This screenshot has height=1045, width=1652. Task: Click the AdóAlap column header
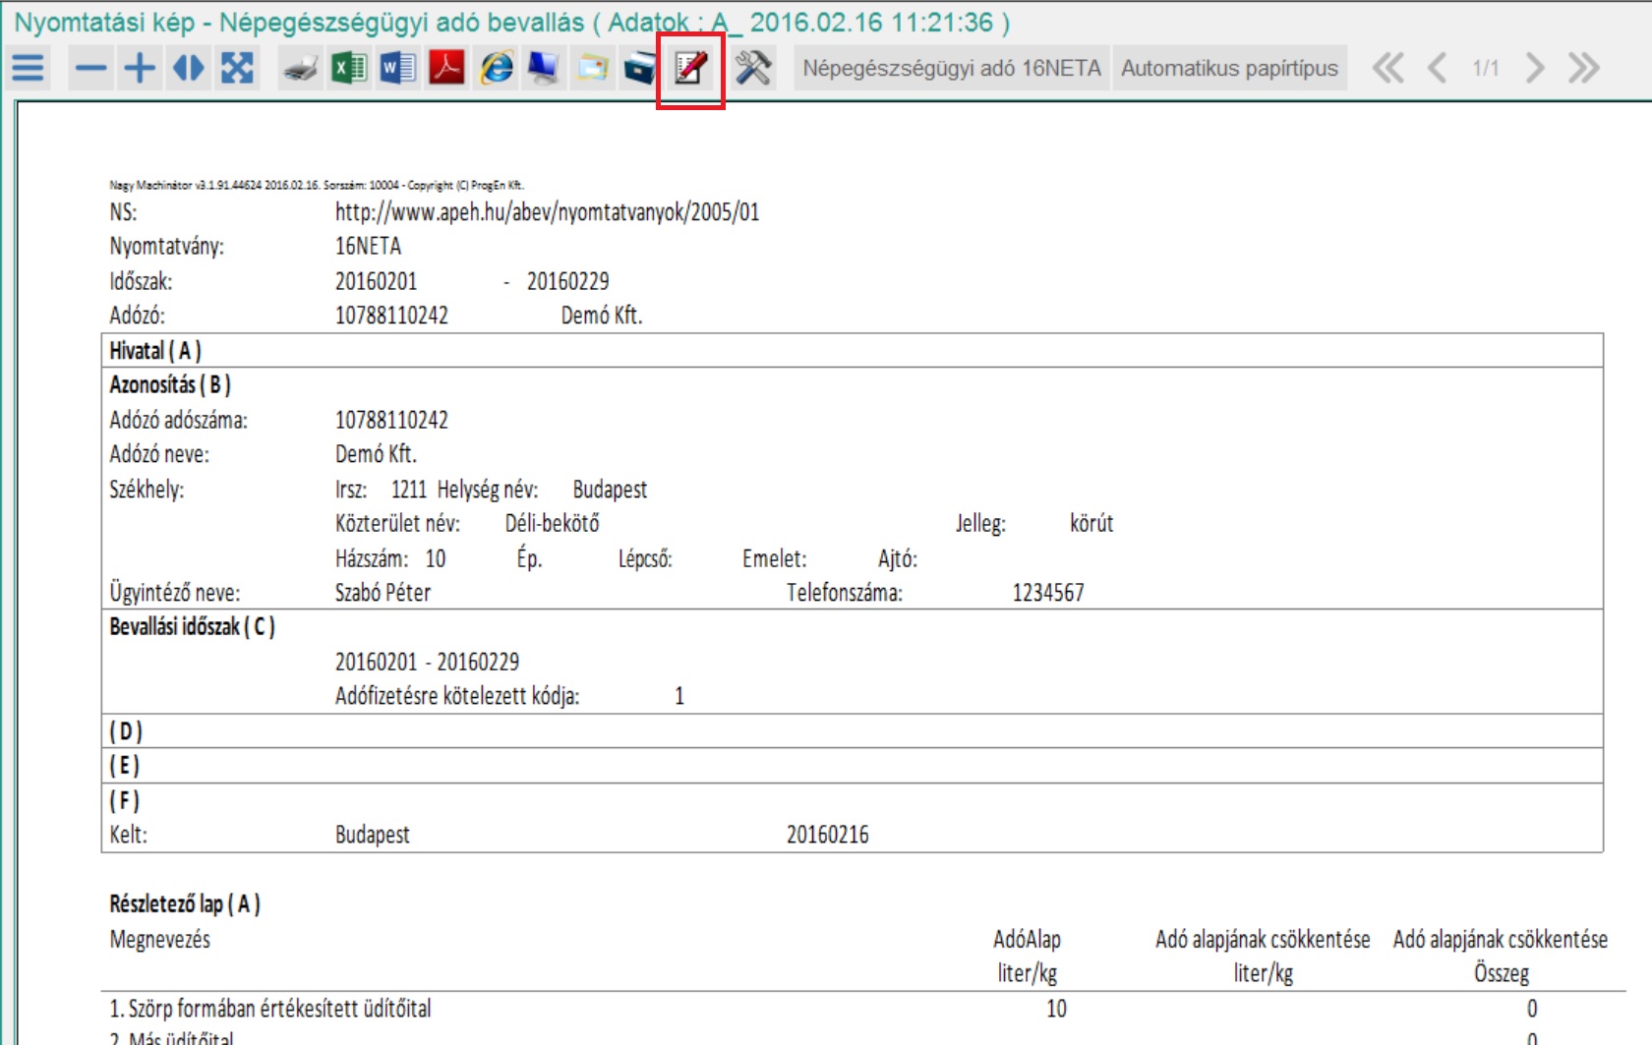[x=1028, y=940]
